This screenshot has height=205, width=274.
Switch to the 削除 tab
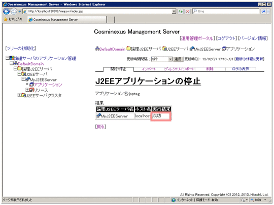(210, 69)
